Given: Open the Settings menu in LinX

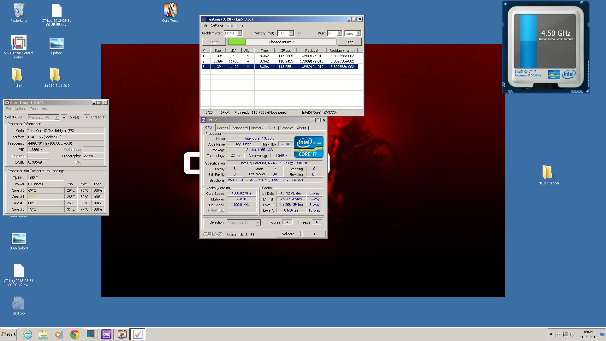Looking at the screenshot, I should tap(217, 25).
